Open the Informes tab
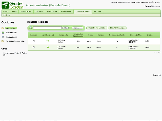The height and width of the screenshot is (121, 162). 97,11
